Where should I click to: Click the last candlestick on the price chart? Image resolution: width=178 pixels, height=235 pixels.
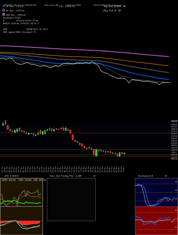[124, 153]
